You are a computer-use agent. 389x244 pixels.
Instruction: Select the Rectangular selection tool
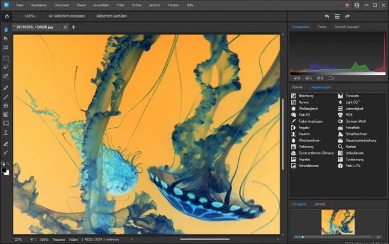tap(6, 58)
